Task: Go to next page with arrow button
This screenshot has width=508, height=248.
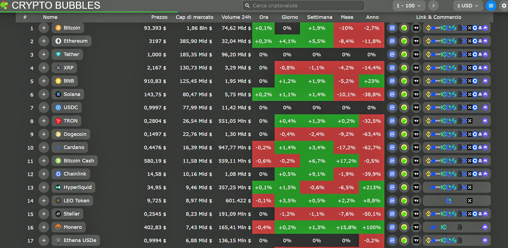Action: pos(433,6)
